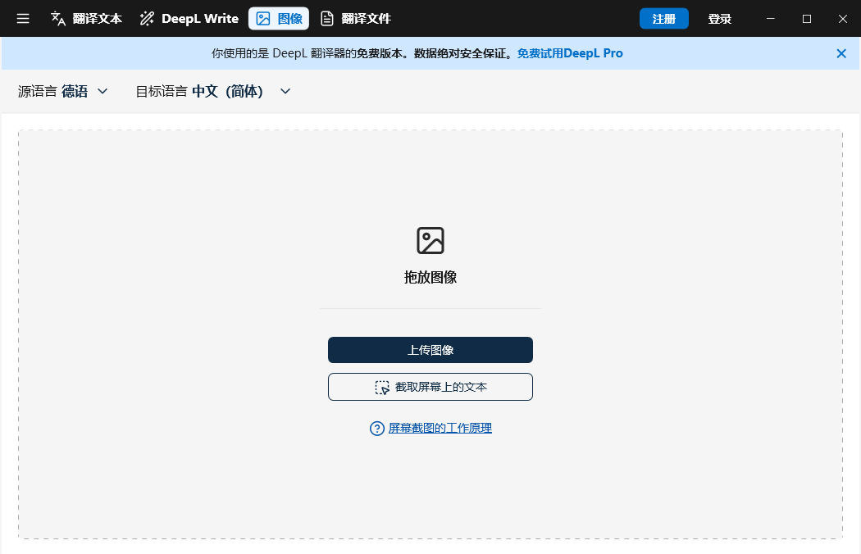Open the 免费试用DeepL Pro link
Image resolution: width=861 pixels, height=554 pixels.
point(569,53)
